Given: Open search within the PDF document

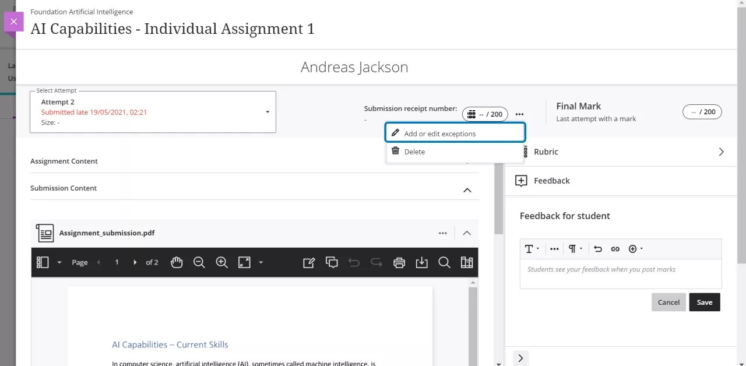Looking at the screenshot, I should pyautogui.click(x=444, y=262).
